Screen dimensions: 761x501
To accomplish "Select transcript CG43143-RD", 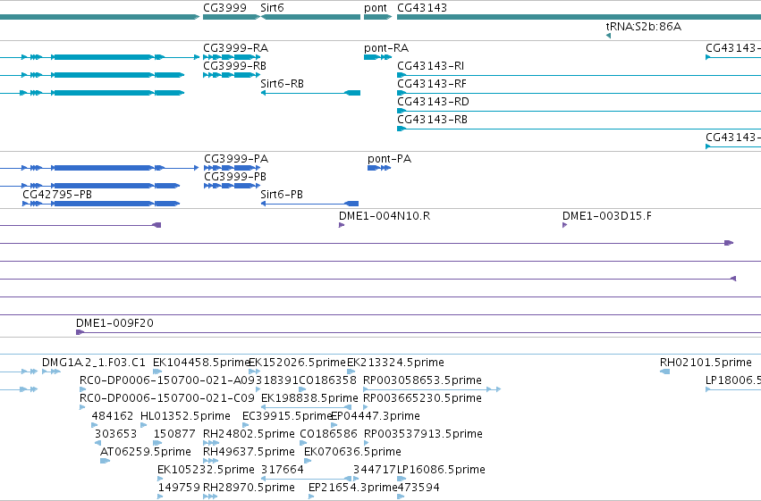I will [579, 111].
